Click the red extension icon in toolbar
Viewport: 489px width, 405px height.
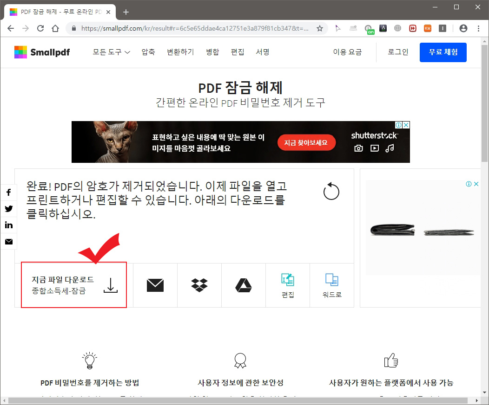click(413, 28)
